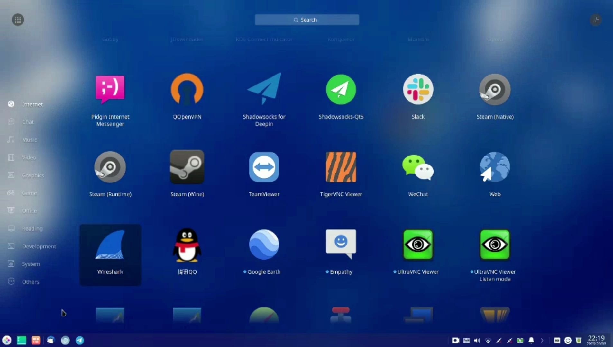Screen dimensions: 613x347
Task: Select the Chat category in sidebar
Action: click(28, 122)
